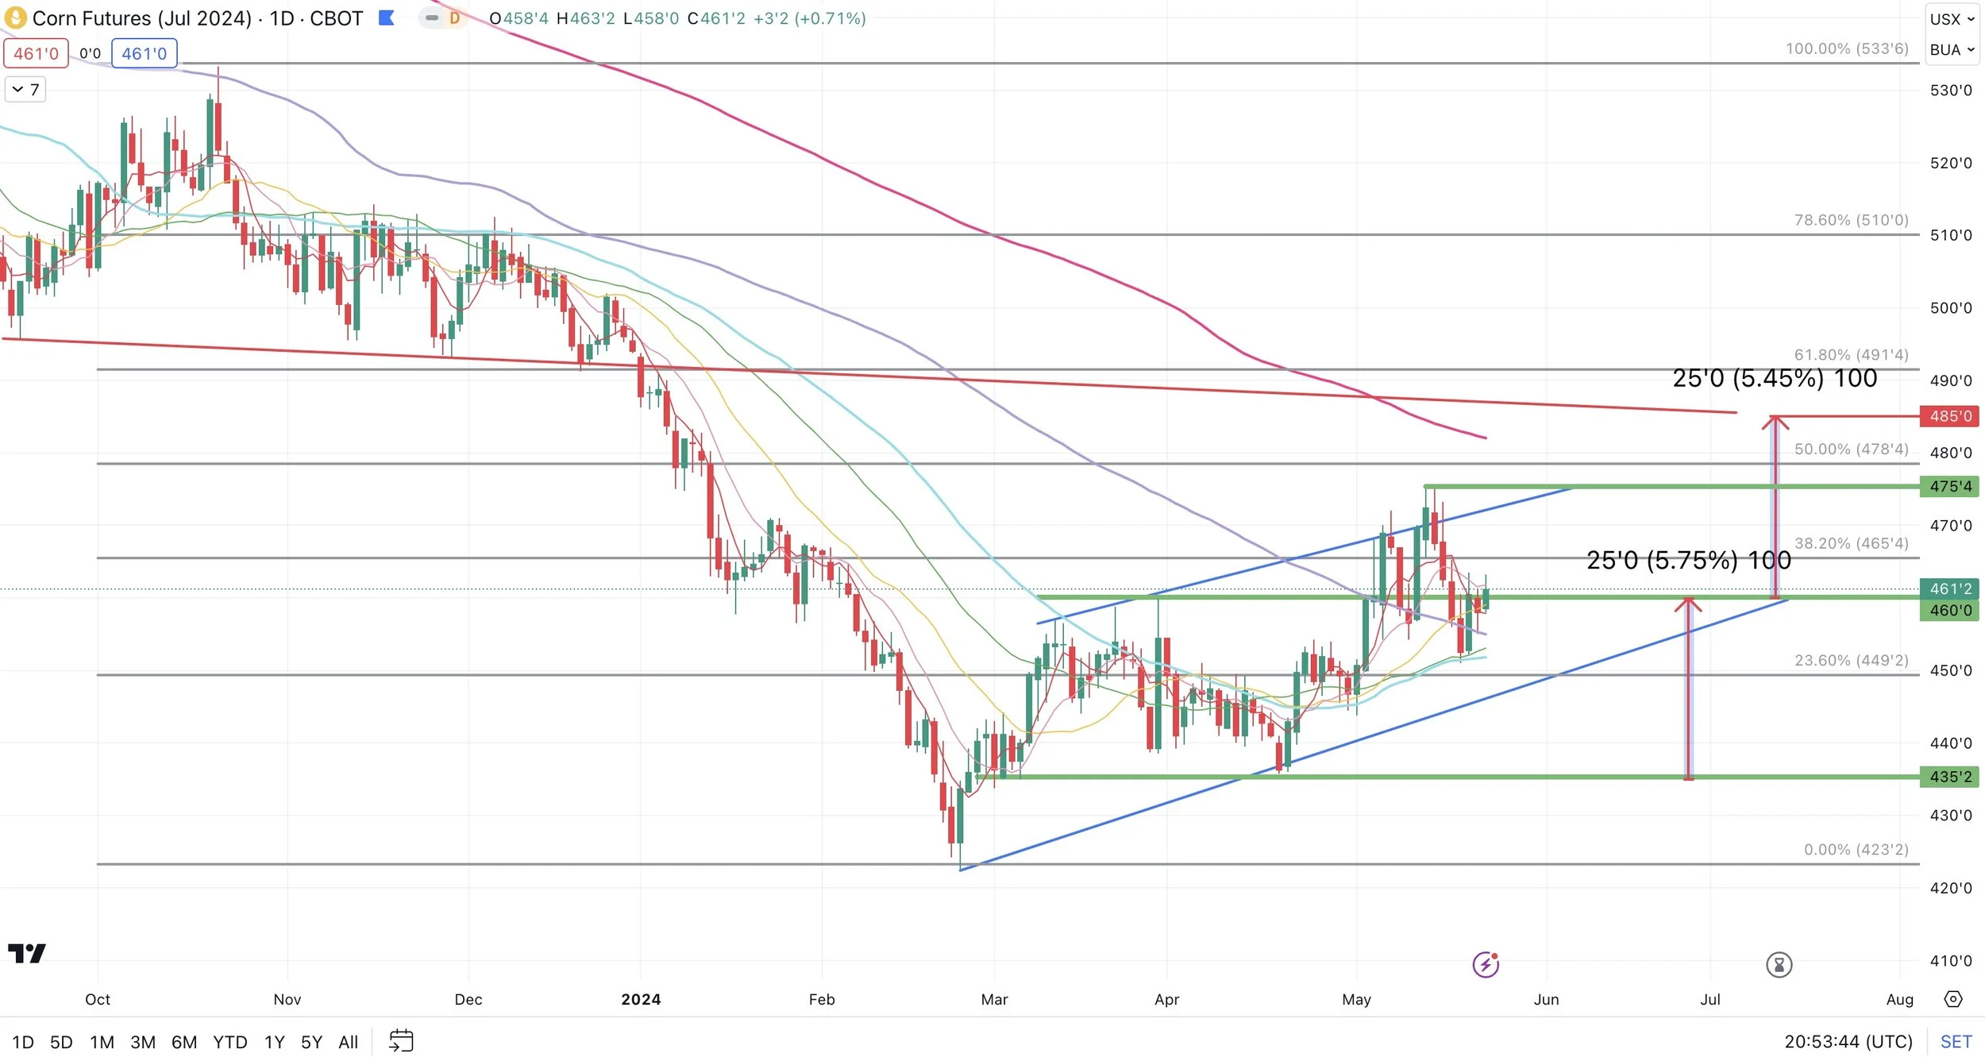Click the red 485'0 price label
The image size is (1985, 1061).
click(x=1949, y=416)
